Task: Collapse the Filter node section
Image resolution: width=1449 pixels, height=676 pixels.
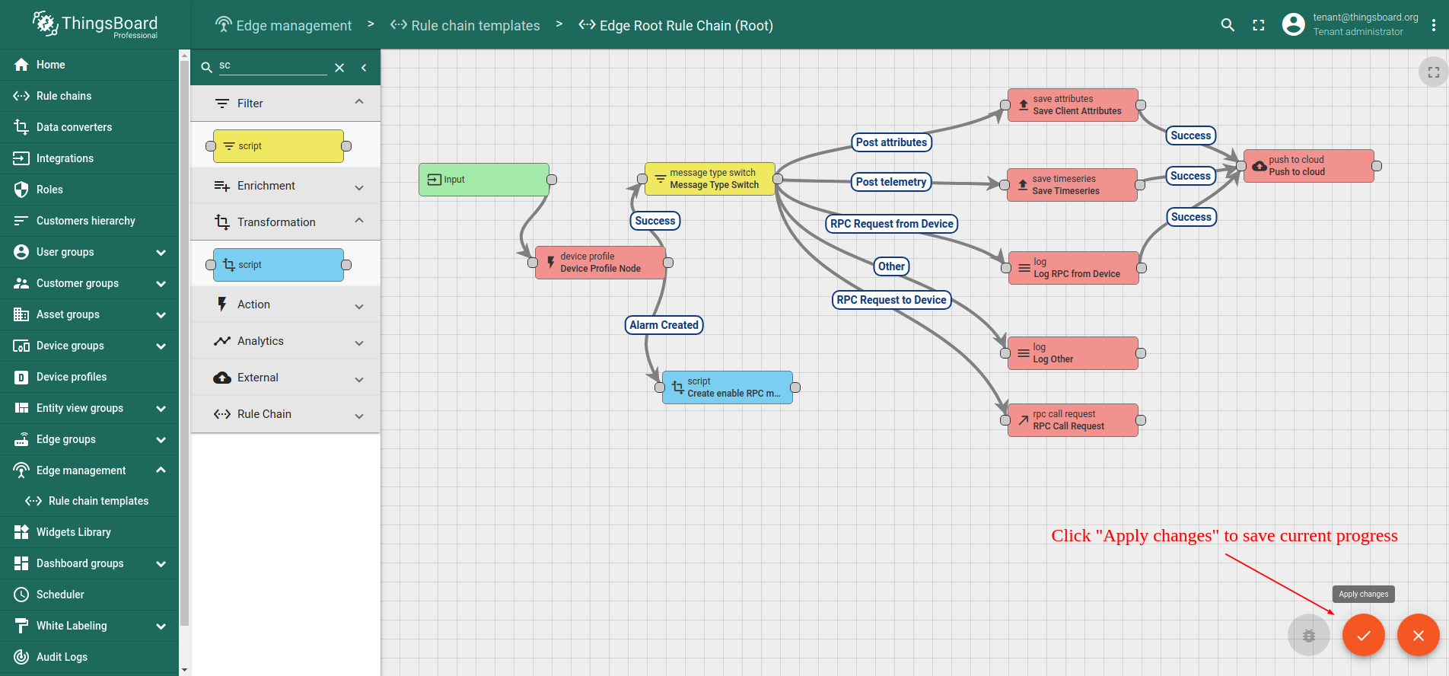Action: 359,103
